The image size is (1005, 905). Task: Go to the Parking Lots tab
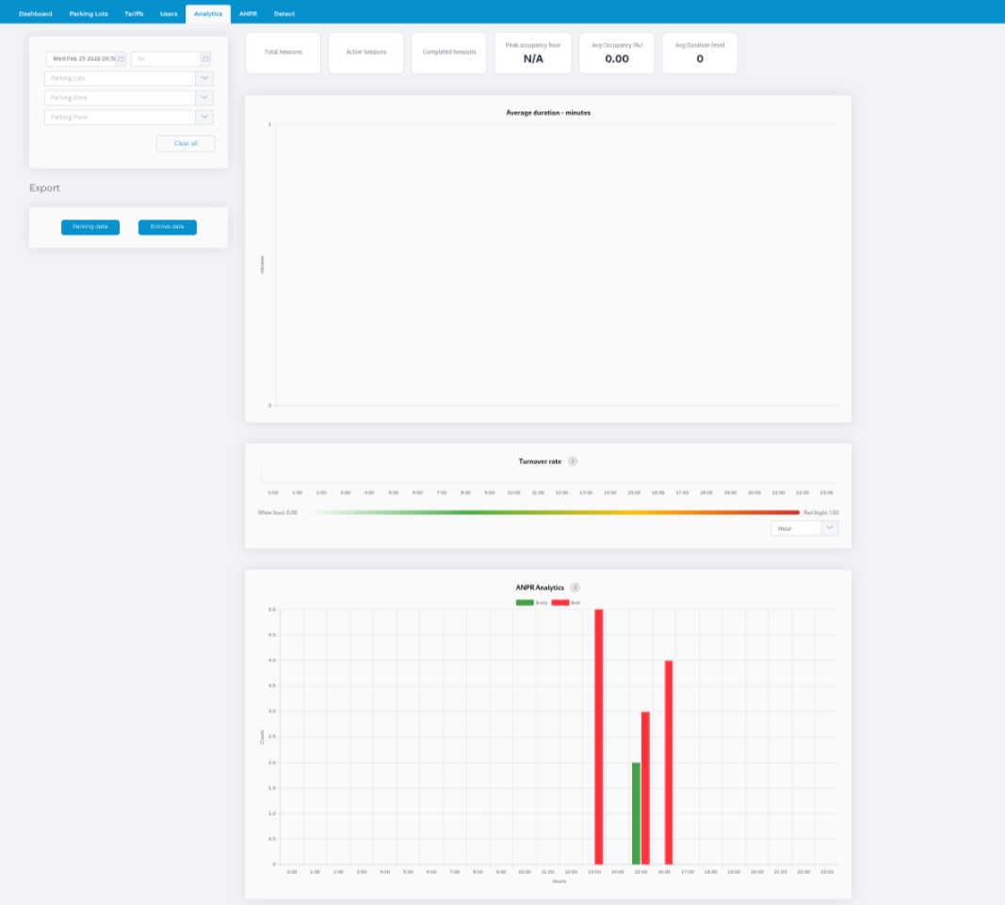coord(89,14)
